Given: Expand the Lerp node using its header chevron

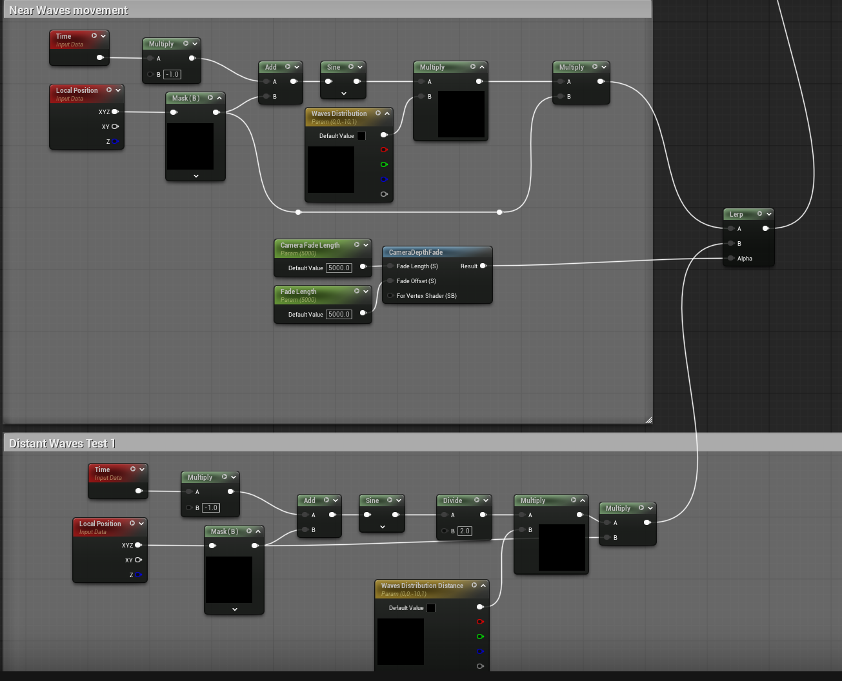Looking at the screenshot, I should (769, 214).
